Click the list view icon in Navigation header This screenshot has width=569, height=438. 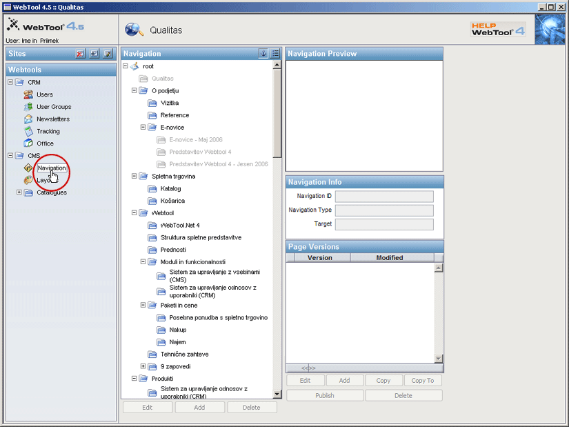point(275,54)
